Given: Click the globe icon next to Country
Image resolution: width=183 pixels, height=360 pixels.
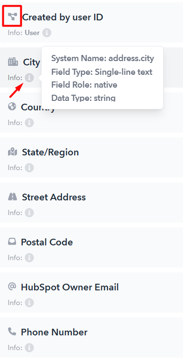Looking at the screenshot, I should (x=12, y=107).
